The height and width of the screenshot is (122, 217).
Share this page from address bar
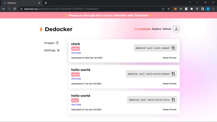click(163, 9)
